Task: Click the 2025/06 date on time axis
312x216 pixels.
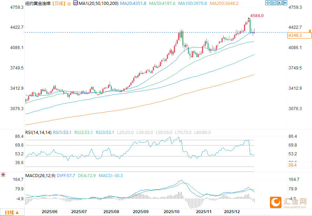Action: (x=49, y=212)
